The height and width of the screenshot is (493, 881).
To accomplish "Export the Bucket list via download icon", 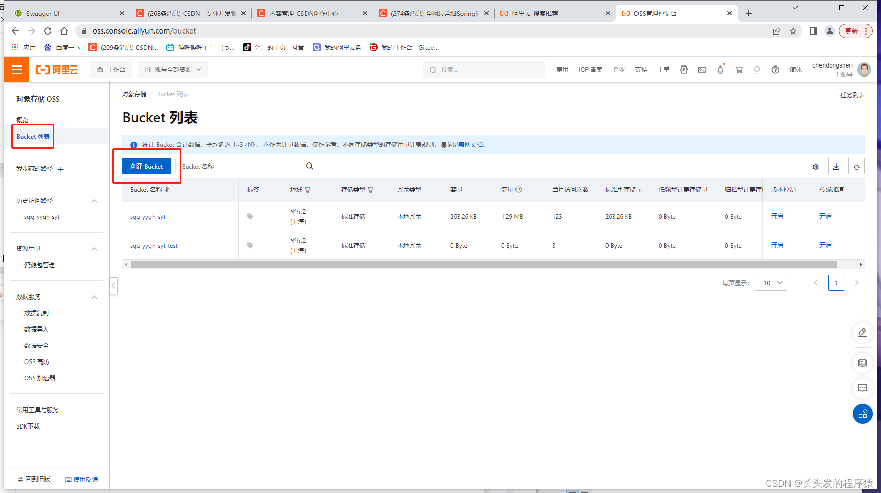I will [x=836, y=167].
